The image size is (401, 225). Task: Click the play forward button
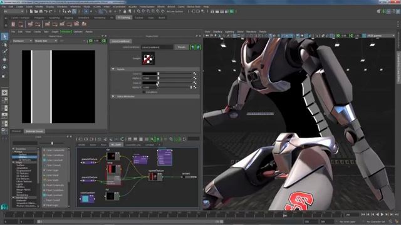(382, 214)
